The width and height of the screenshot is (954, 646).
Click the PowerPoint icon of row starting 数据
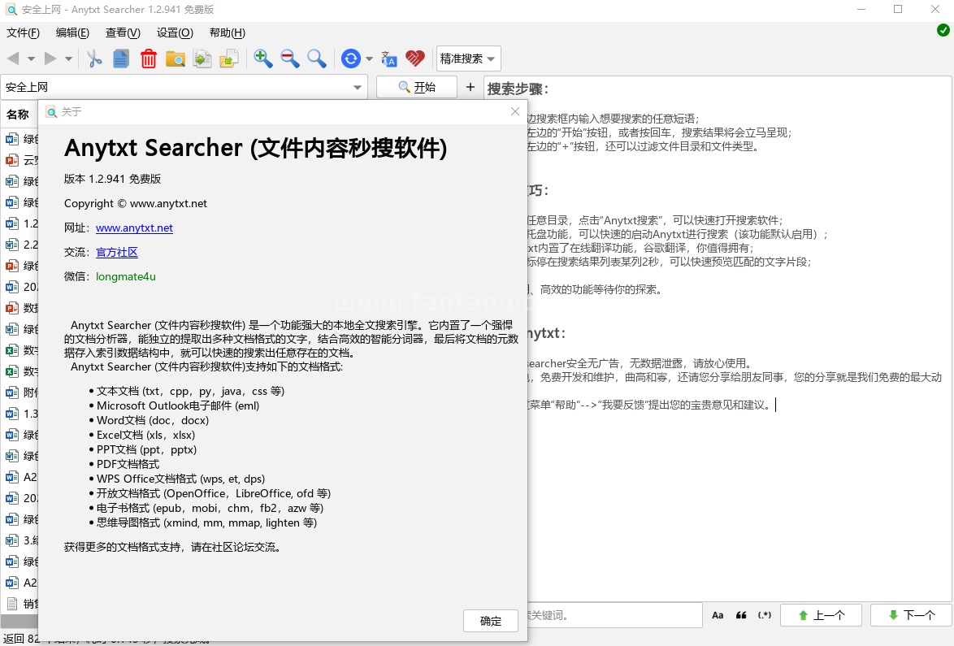tap(11, 309)
